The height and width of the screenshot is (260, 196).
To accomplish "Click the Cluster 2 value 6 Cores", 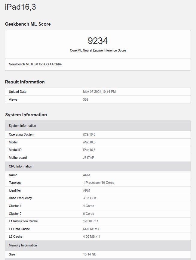I will [x=88, y=214].
